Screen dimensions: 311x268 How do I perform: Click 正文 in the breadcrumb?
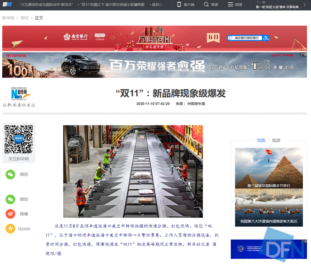pos(39,18)
